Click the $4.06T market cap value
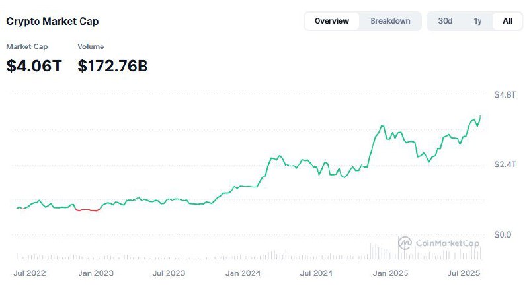The width and height of the screenshot is (529, 289). point(34,66)
